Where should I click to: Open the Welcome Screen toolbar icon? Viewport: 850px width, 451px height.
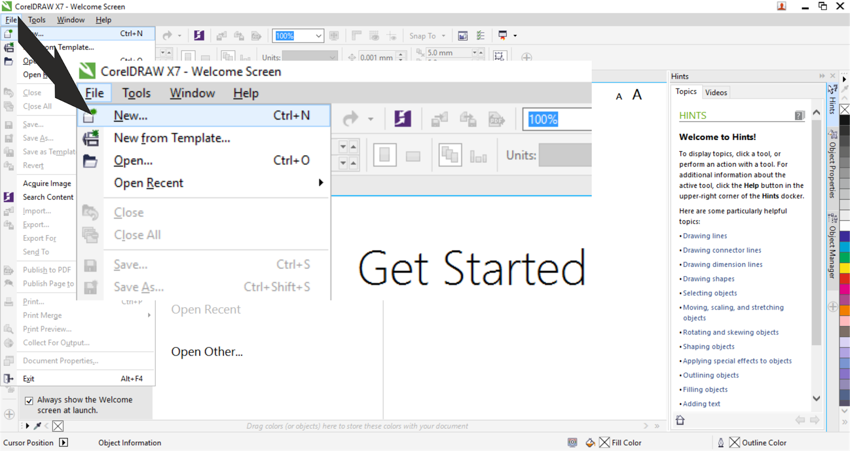463,36
